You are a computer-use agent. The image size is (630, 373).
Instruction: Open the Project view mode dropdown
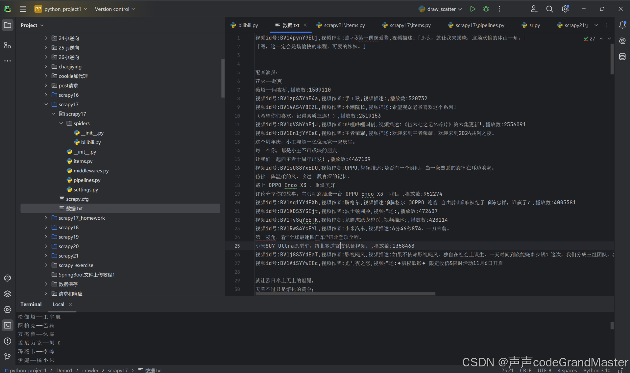32,25
